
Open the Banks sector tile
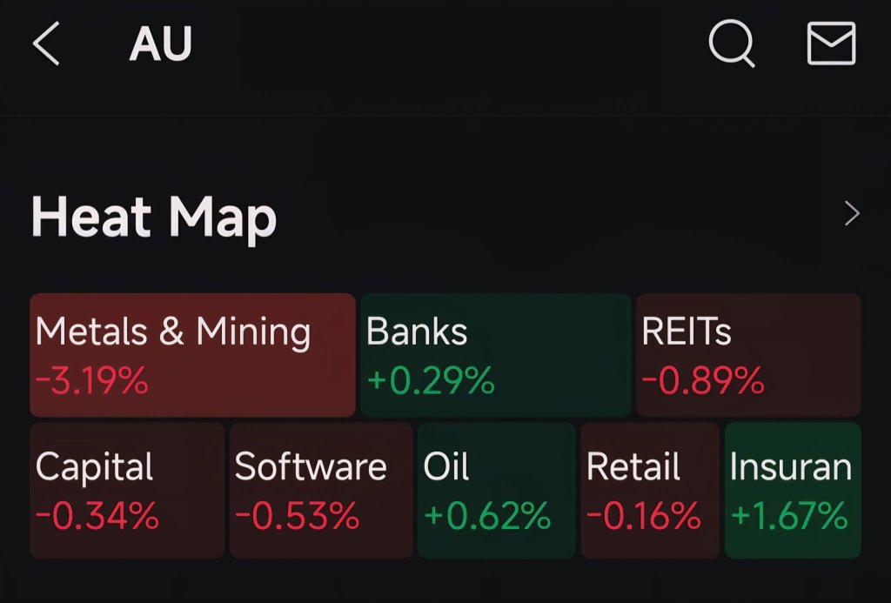(x=496, y=355)
